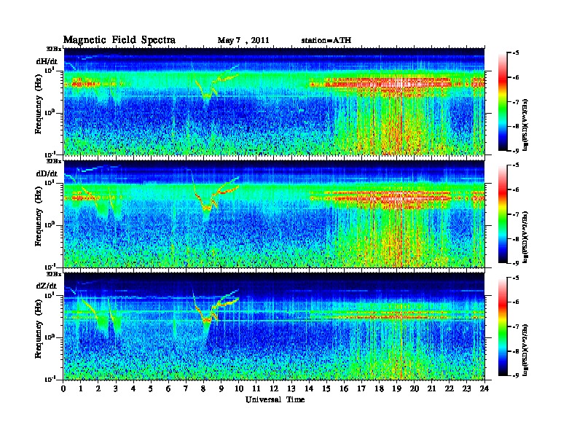The image size is (577, 446).
Task: Click hour tick label 13 on time axis
Action: tap(291, 388)
